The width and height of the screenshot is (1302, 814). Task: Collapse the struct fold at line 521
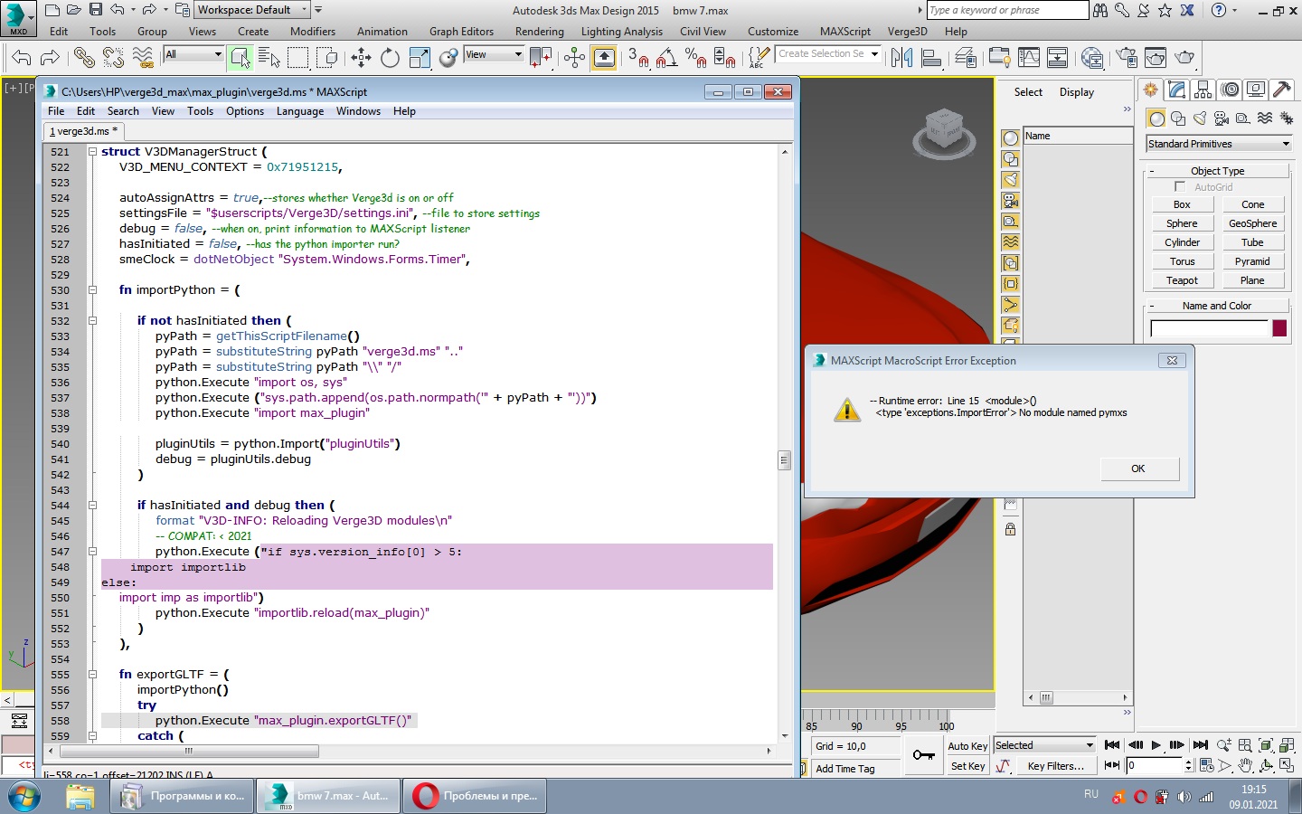(x=92, y=152)
